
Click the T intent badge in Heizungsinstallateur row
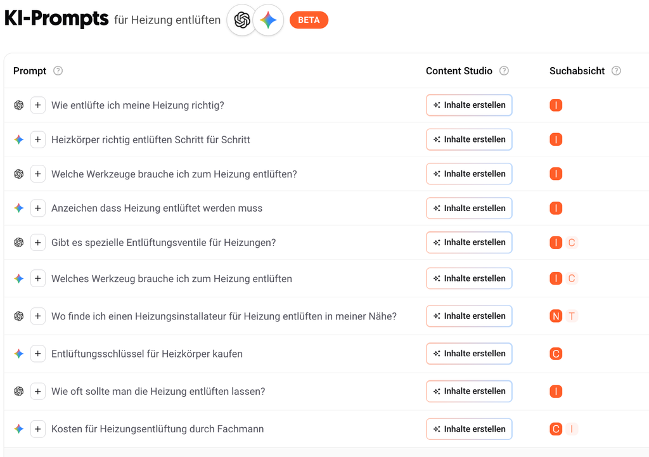(x=572, y=316)
